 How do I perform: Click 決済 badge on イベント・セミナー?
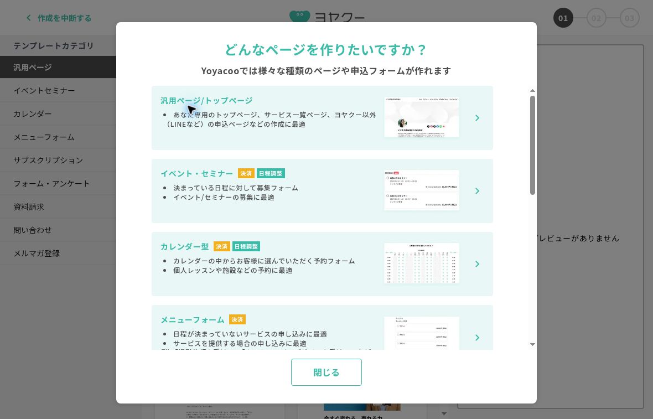(x=246, y=173)
